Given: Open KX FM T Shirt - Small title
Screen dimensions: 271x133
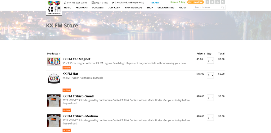Looking at the screenshot, I should point(78,96).
